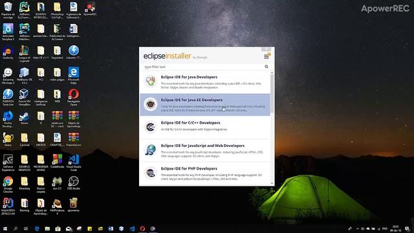Open Word from the taskbar
Image resolution: width=414 pixels, height=233 pixels.
111,228
